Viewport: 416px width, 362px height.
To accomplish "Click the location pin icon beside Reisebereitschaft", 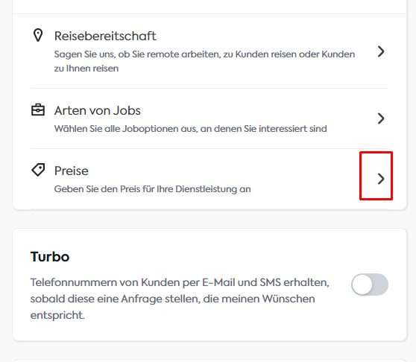I will click(38, 35).
